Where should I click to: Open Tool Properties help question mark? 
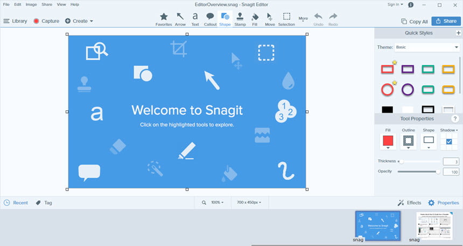pyautogui.click(x=455, y=119)
